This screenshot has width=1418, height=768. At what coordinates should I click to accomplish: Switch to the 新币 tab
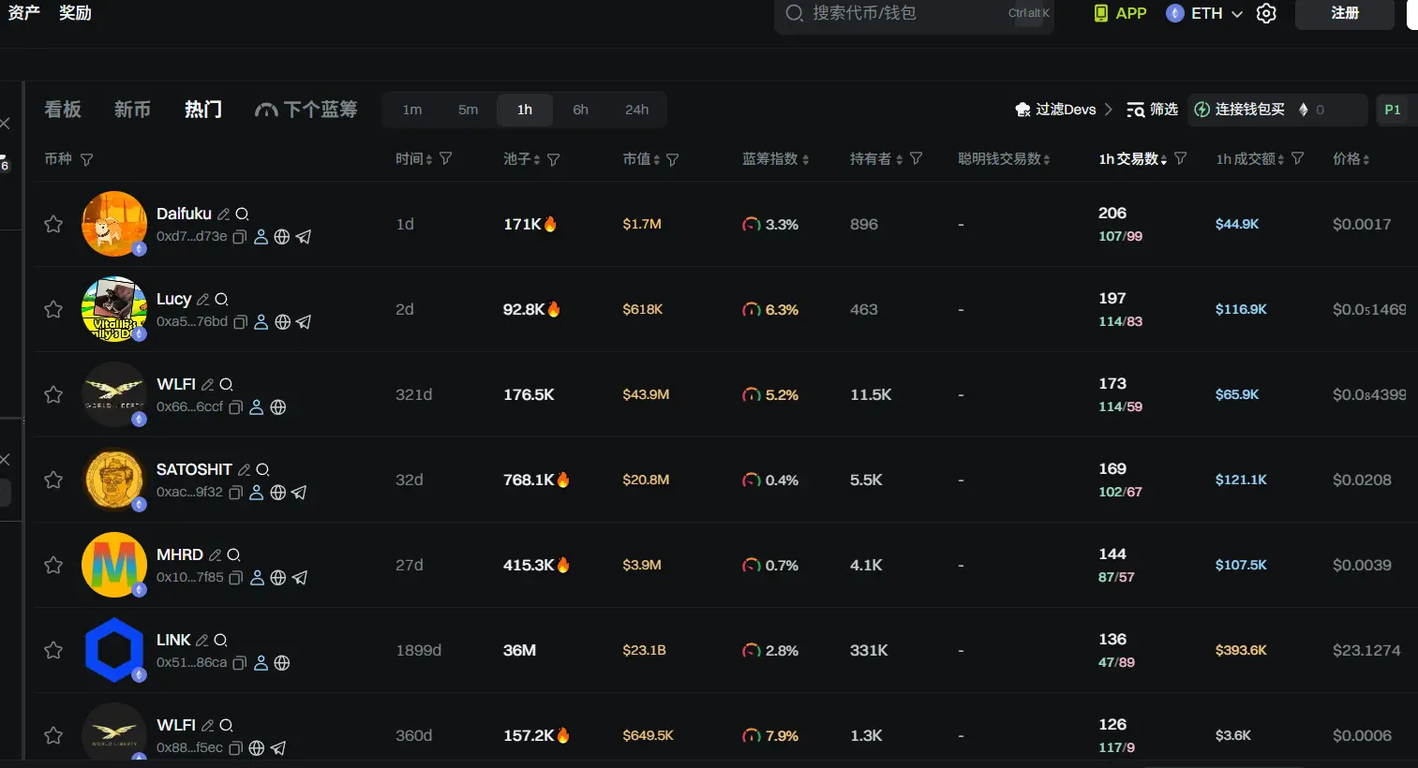tap(132, 110)
